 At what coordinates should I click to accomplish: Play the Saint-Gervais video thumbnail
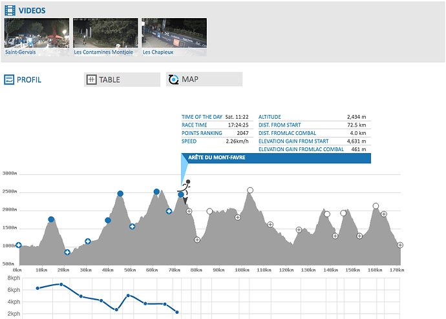pos(36,32)
